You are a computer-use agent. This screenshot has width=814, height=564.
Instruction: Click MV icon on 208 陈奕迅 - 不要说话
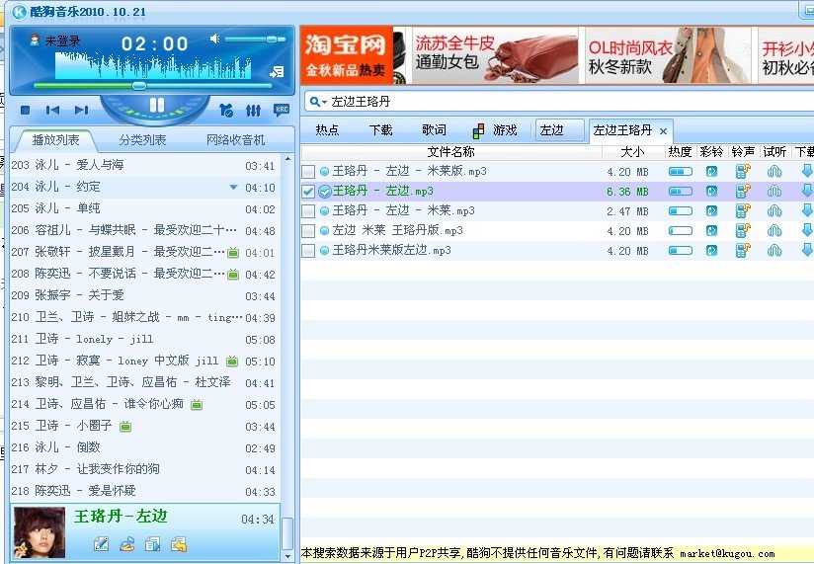pos(233,275)
